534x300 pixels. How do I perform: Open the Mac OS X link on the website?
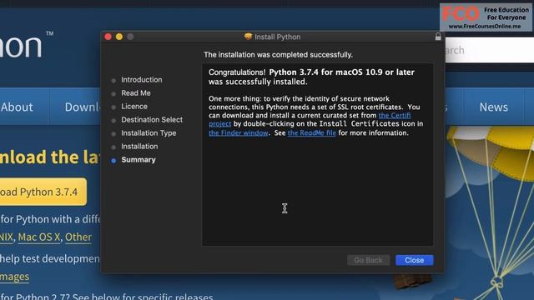pyautogui.click(x=39, y=237)
